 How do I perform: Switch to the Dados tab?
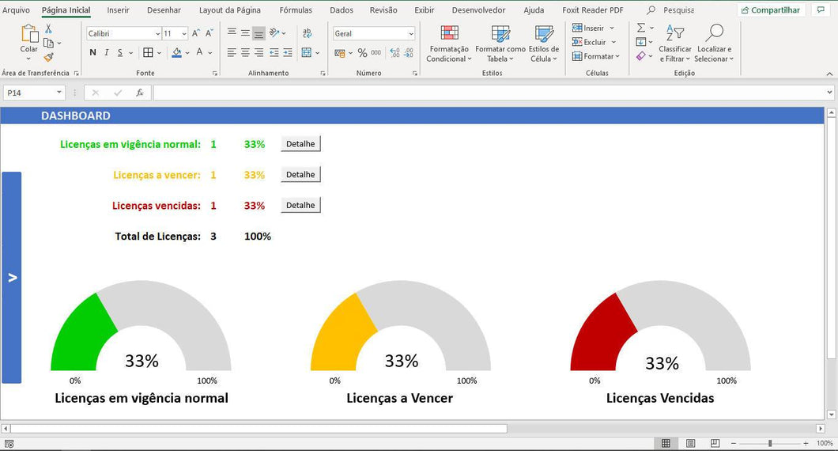pyautogui.click(x=342, y=10)
